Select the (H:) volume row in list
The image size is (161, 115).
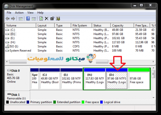(x=80, y=42)
